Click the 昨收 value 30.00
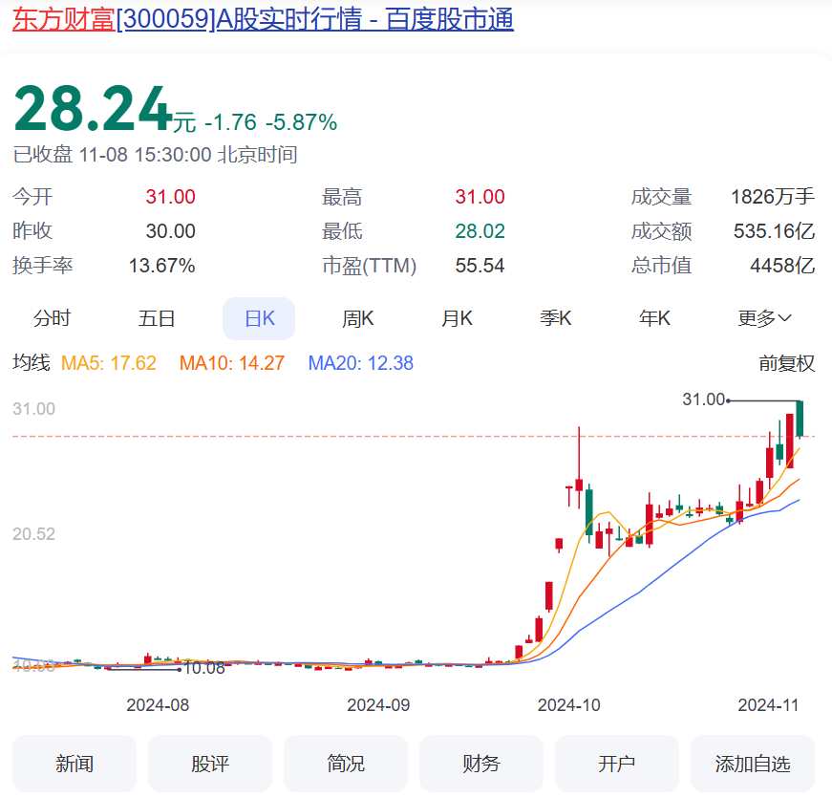832x798 pixels. [x=170, y=231]
